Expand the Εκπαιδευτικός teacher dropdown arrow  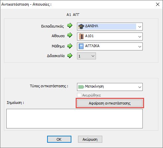tap(140, 27)
